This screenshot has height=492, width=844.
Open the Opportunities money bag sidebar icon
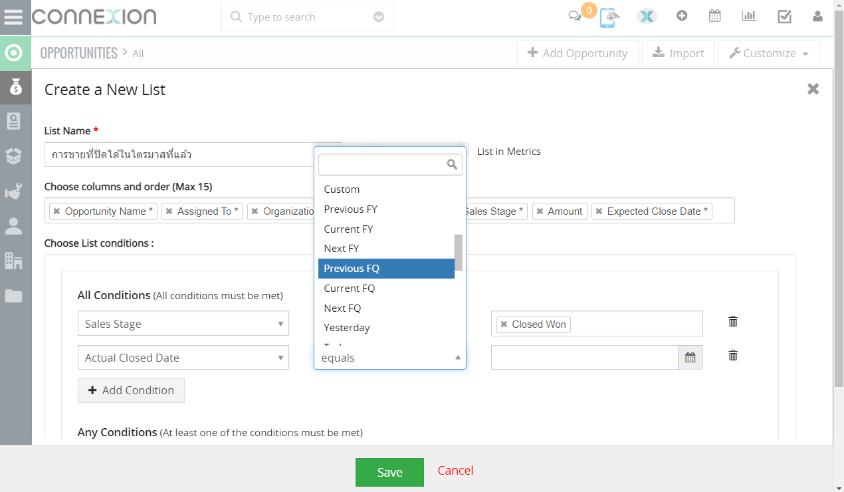coord(15,86)
